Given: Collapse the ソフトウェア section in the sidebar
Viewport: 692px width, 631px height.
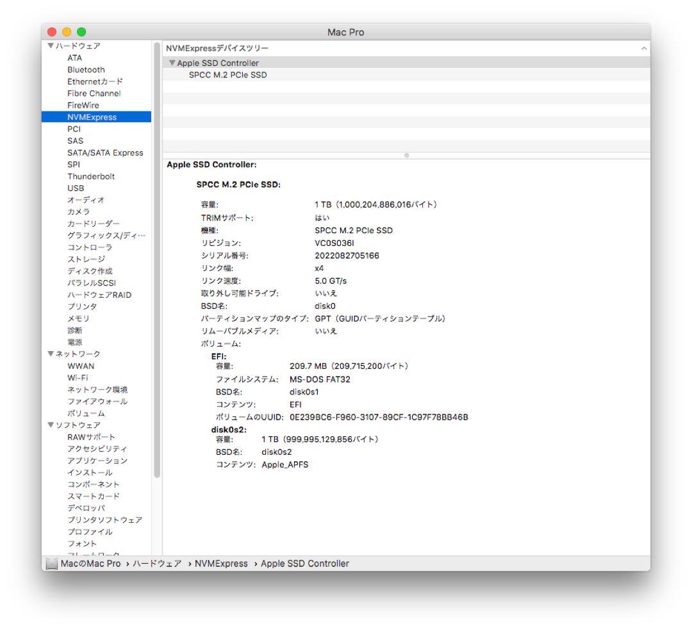Looking at the screenshot, I should (49, 424).
